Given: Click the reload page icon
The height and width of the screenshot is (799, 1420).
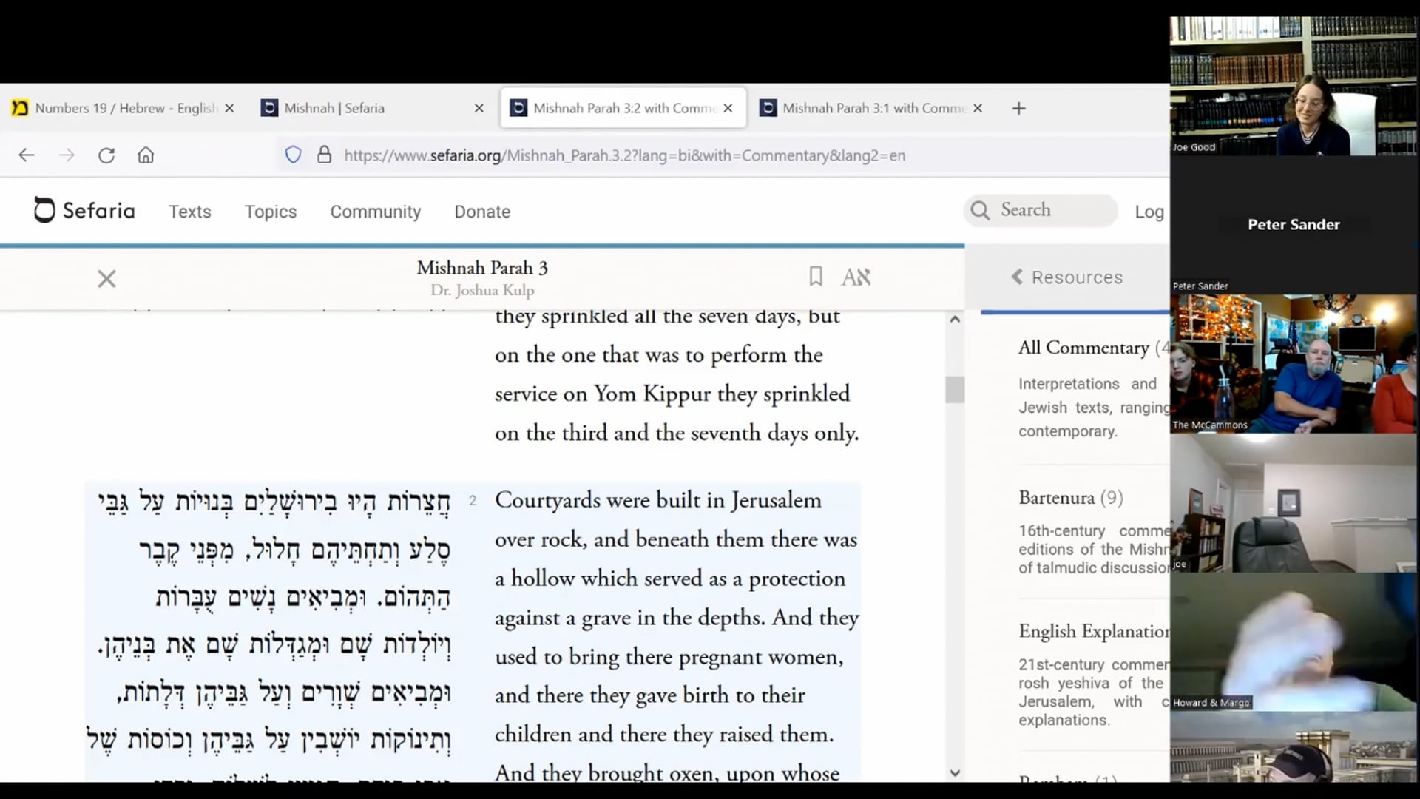Looking at the screenshot, I should [106, 155].
